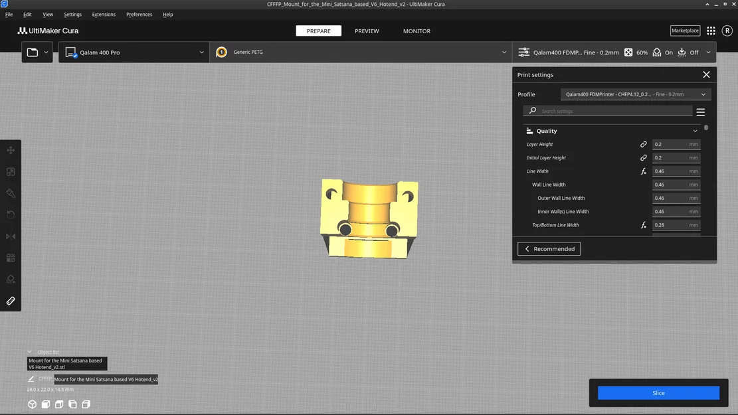The image size is (738, 415).
Task: Open the File menu
Action: tap(9, 15)
